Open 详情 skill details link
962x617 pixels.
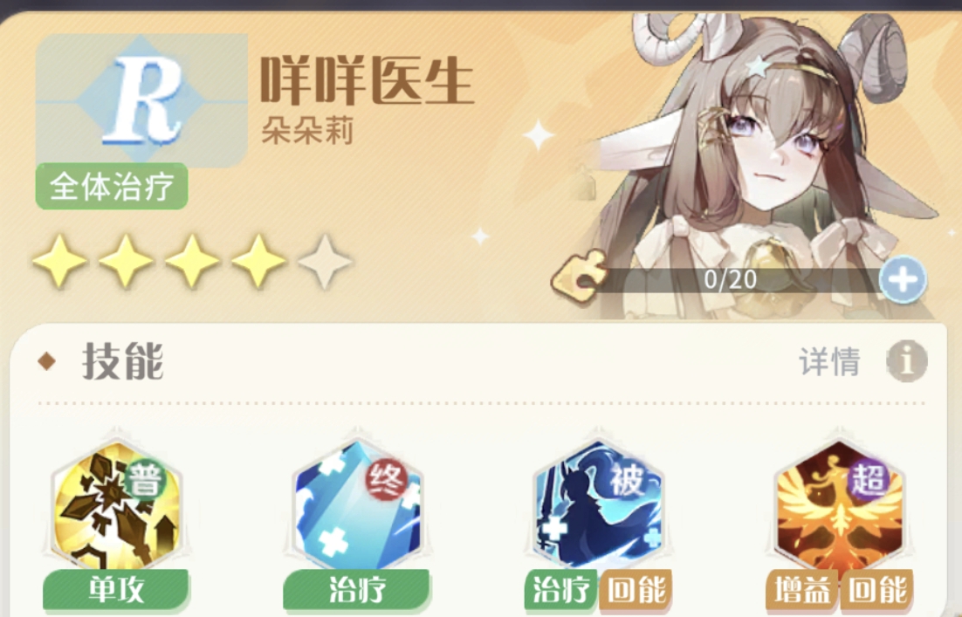pyautogui.click(x=829, y=361)
